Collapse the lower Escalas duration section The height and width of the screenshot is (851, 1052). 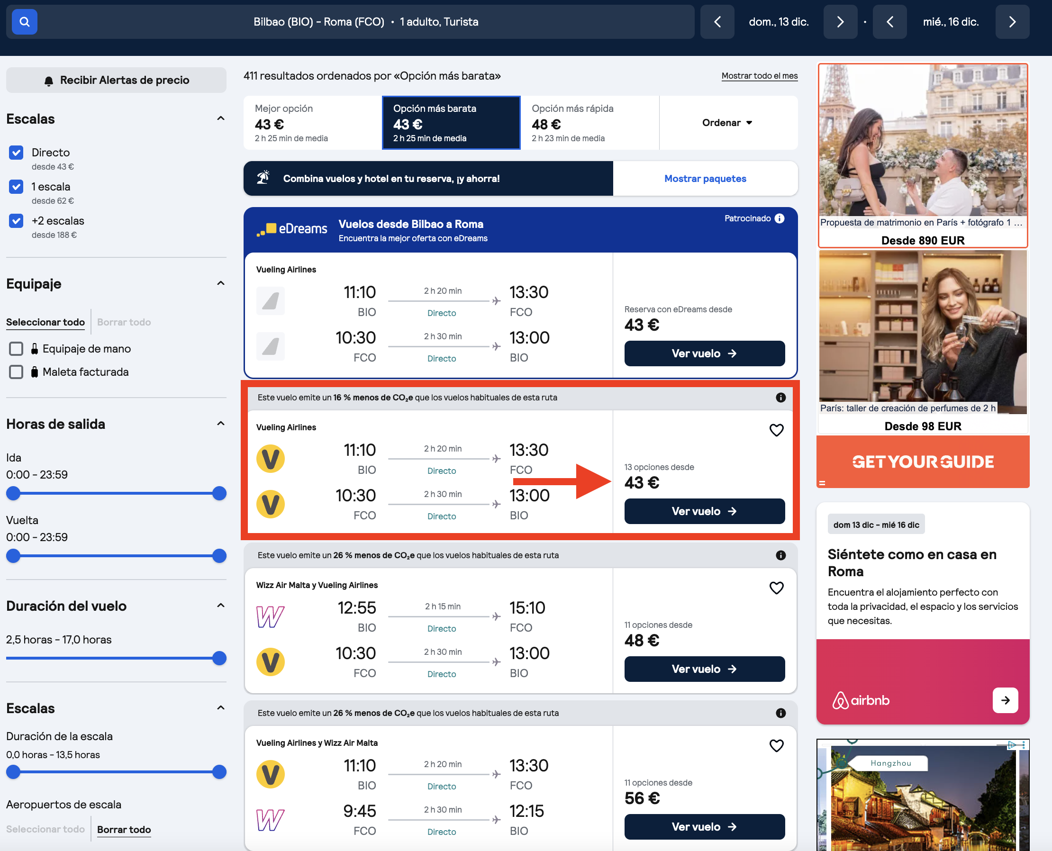221,708
